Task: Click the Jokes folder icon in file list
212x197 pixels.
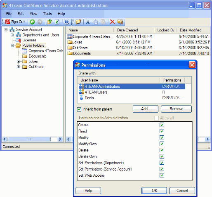Action: click(x=70, y=42)
